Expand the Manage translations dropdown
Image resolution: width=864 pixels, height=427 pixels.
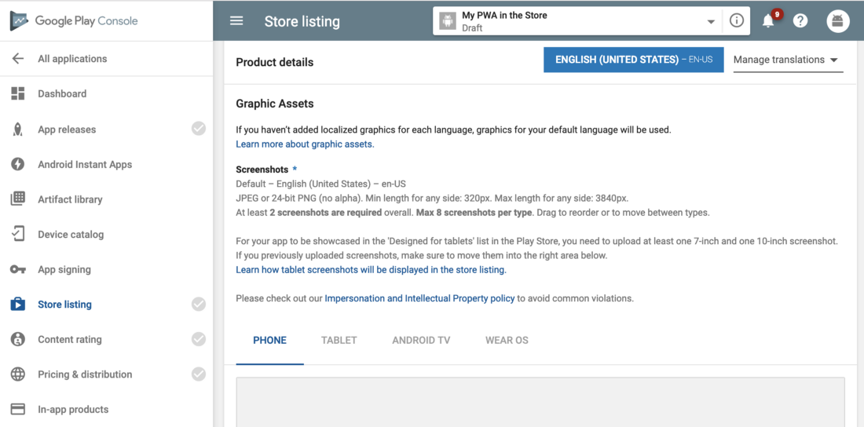coord(787,60)
